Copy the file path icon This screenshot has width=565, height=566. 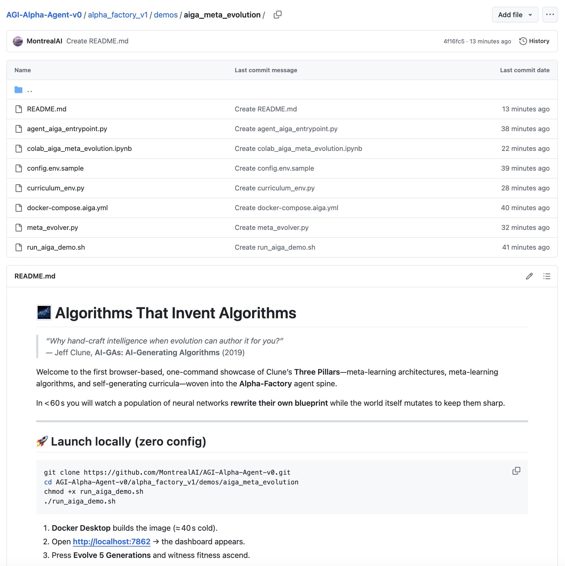278,15
